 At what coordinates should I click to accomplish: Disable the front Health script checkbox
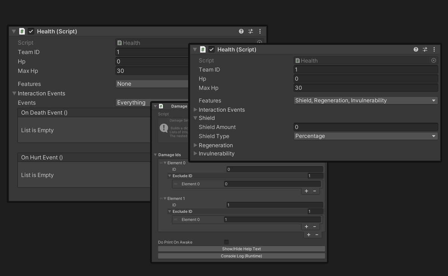212,49
